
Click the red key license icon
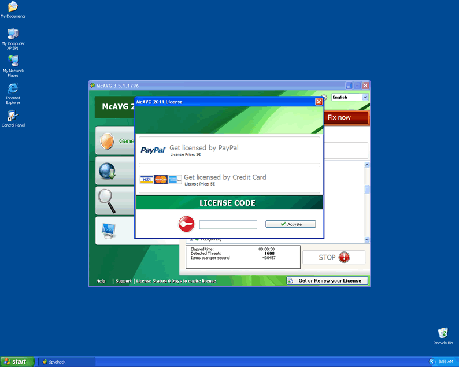point(186,224)
